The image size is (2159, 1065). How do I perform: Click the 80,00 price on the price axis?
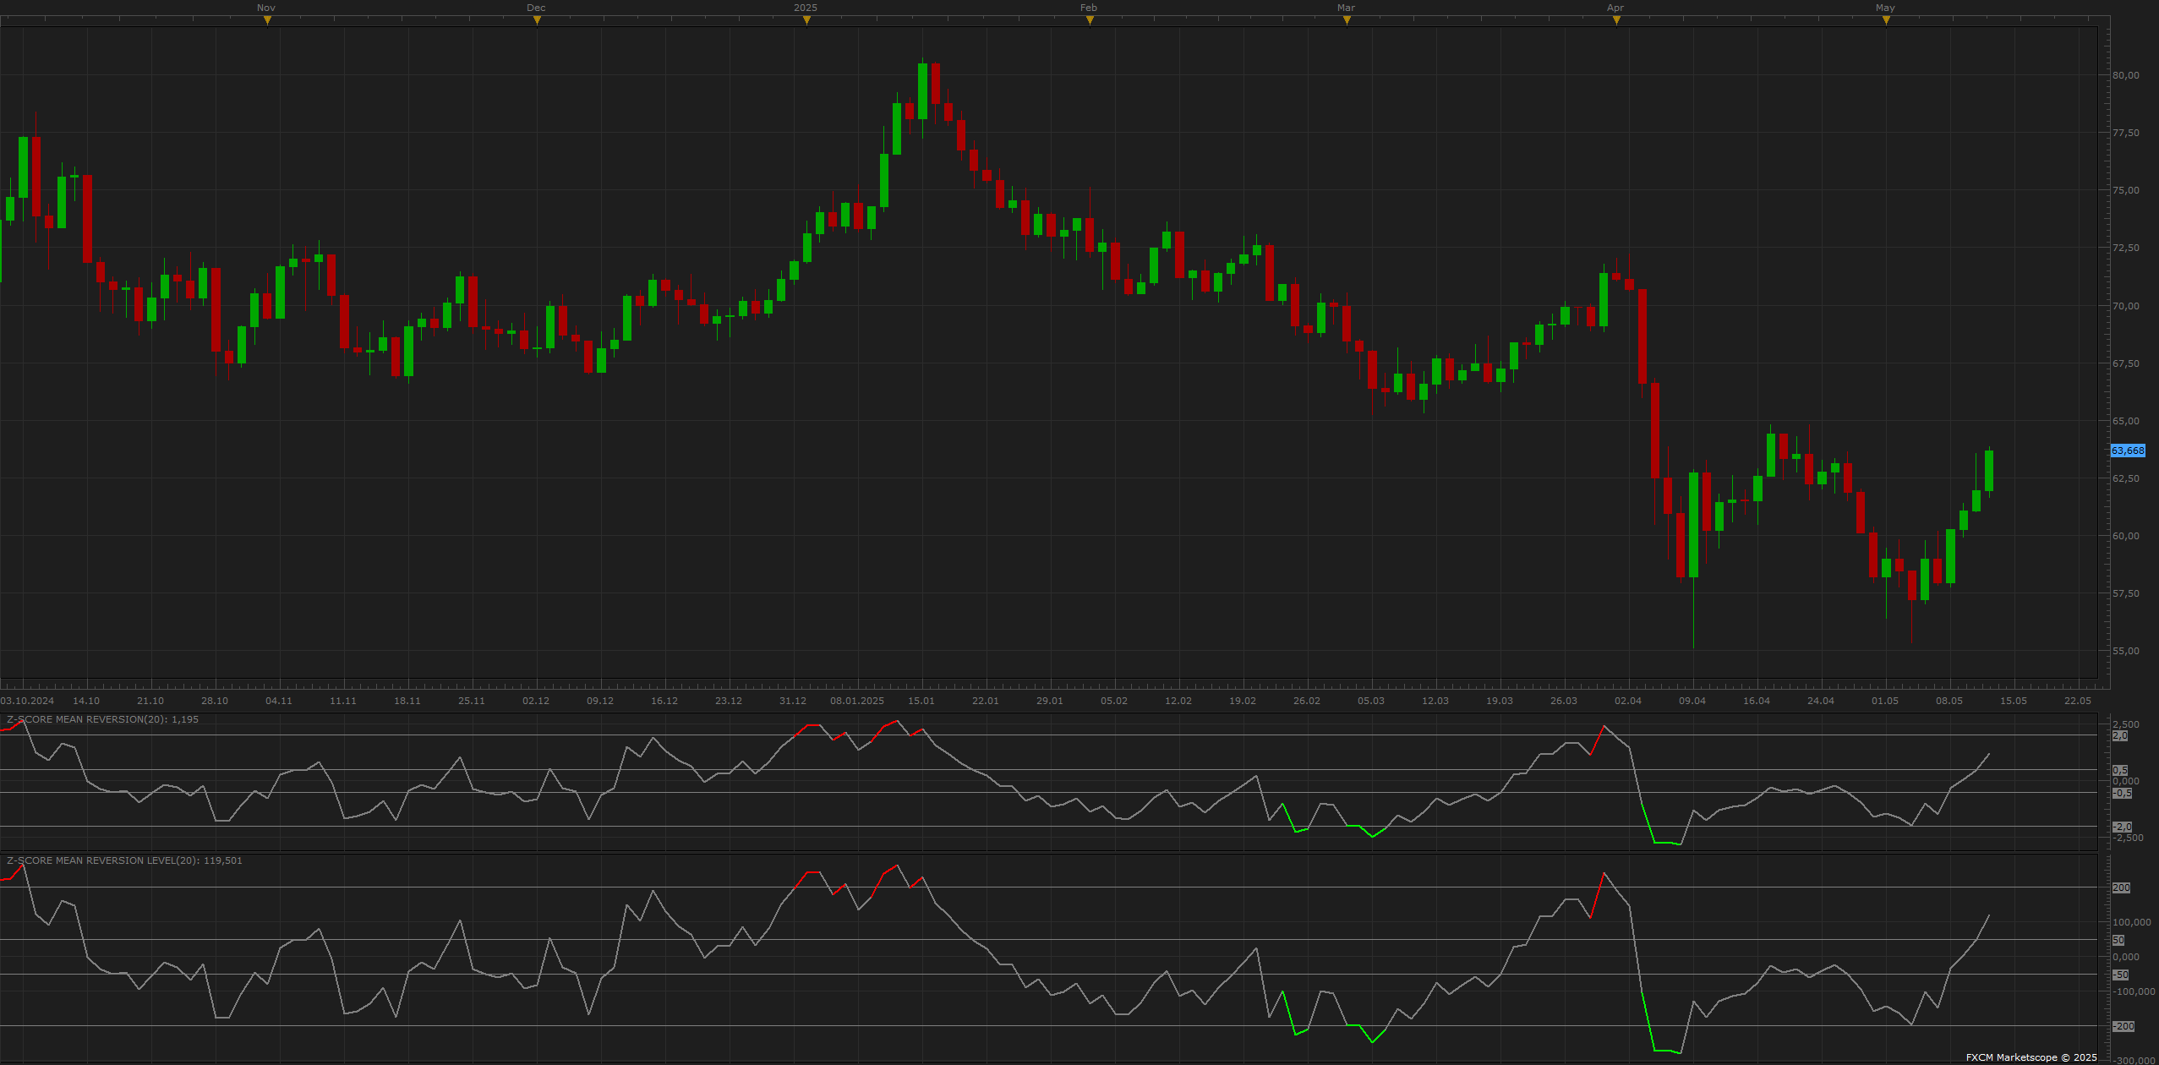(x=2126, y=75)
